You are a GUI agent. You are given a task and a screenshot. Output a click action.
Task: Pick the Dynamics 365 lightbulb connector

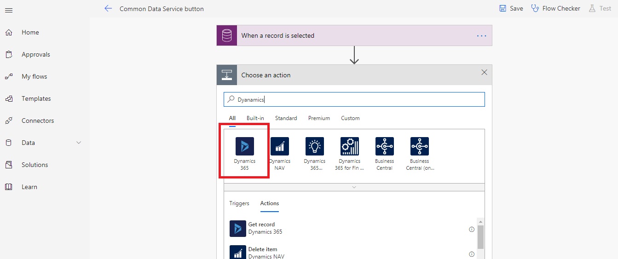[315, 147]
